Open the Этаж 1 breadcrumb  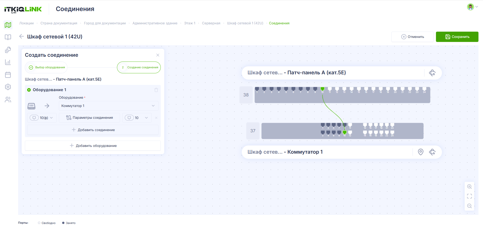pyautogui.click(x=190, y=23)
